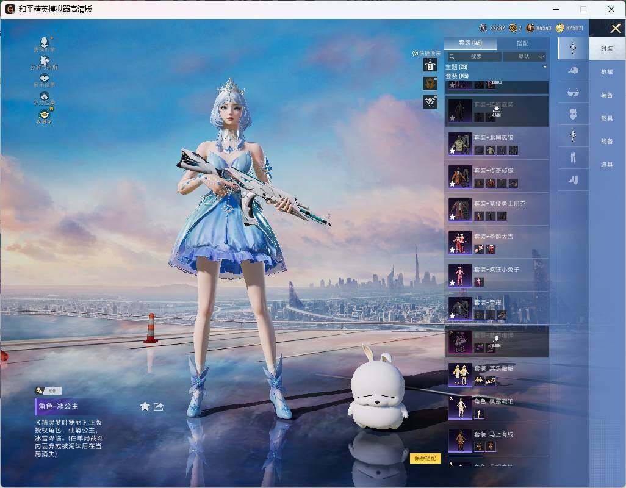Click the 套装-北国孤狼 name text

(x=494, y=138)
